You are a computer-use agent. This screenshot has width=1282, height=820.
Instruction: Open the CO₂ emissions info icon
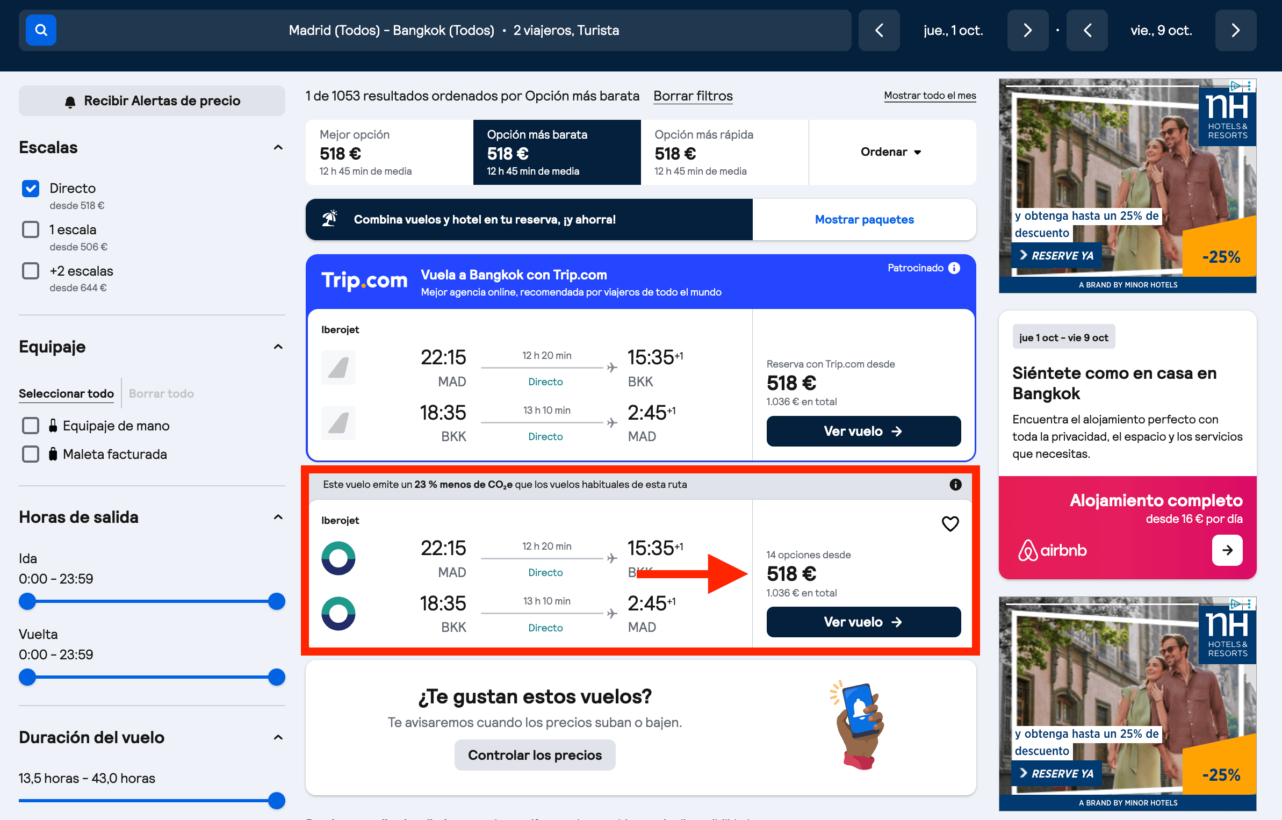pos(955,485)
